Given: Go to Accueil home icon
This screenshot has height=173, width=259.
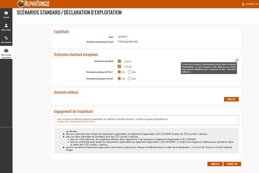Looking at the screenshot, I should click(x=6, y=13).
